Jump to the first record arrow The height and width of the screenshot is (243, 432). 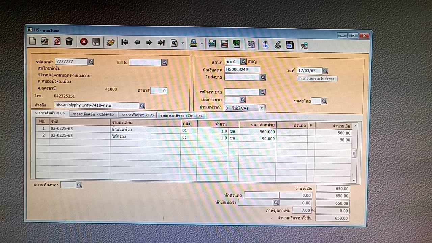[125, 43]
